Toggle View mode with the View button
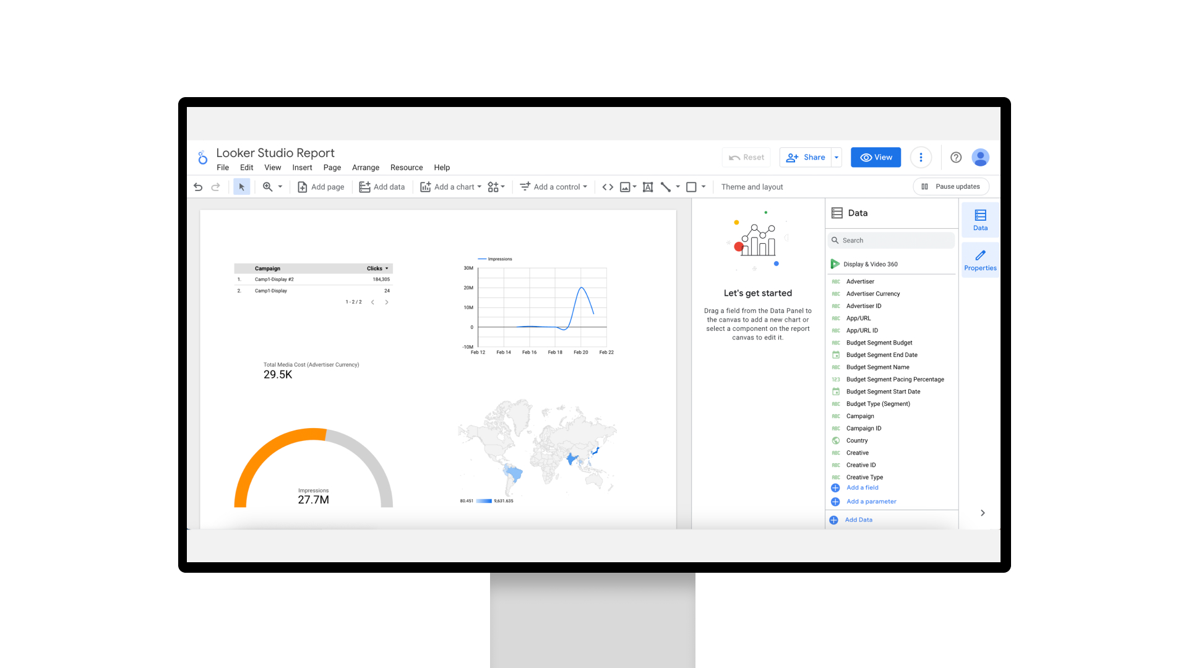This screenshot has height=668, width=1188. tap(876, 157)
